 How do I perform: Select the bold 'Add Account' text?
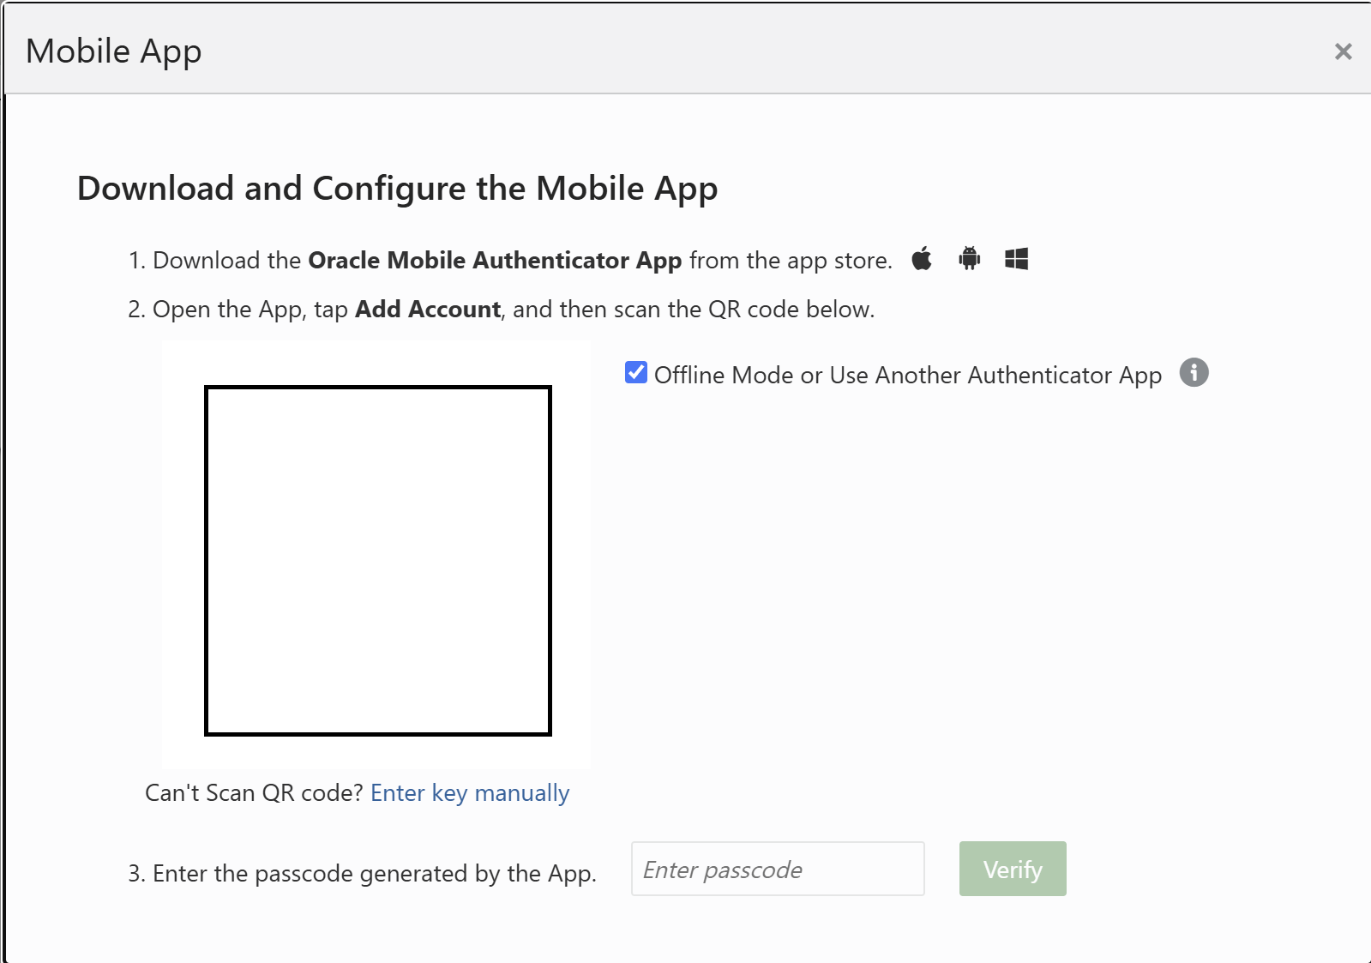pyautogui.click(x=428, y=310)
